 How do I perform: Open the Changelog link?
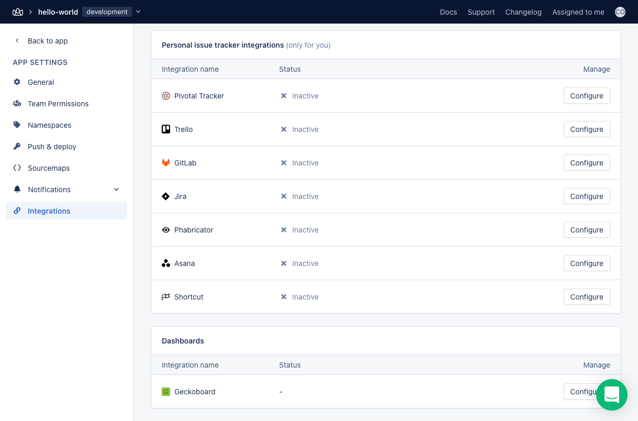point(523,12)
